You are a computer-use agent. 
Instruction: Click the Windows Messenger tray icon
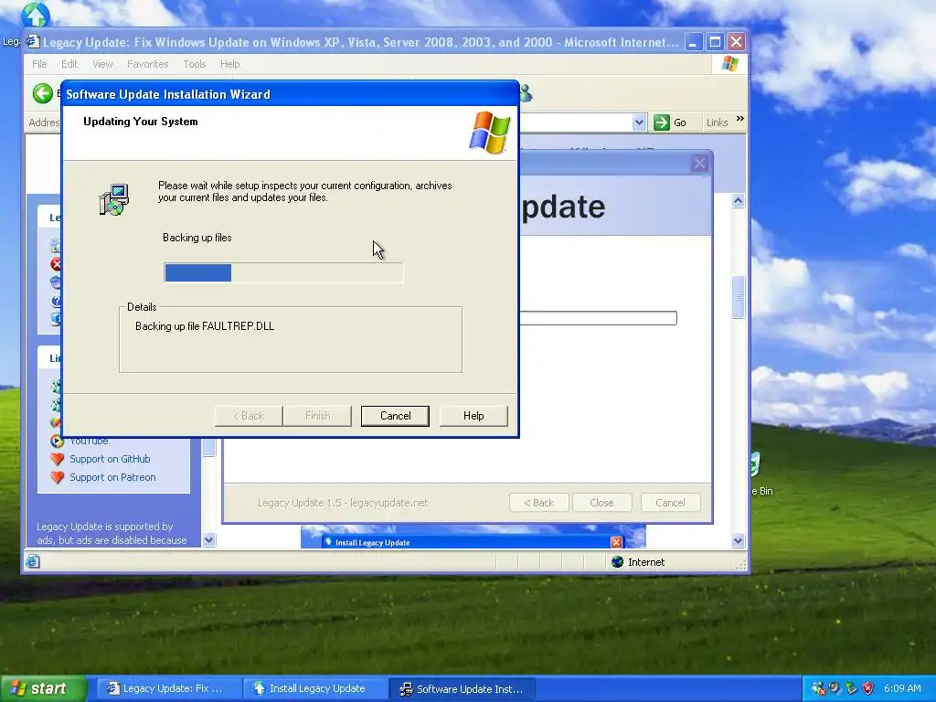pos(818,688)
